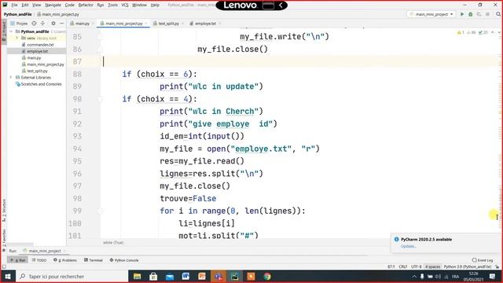Image resolution: width=503 pixels, height=283 pixels.
Task: Hide the Project panel with minus icon
Action: click(x=61, y=24)
